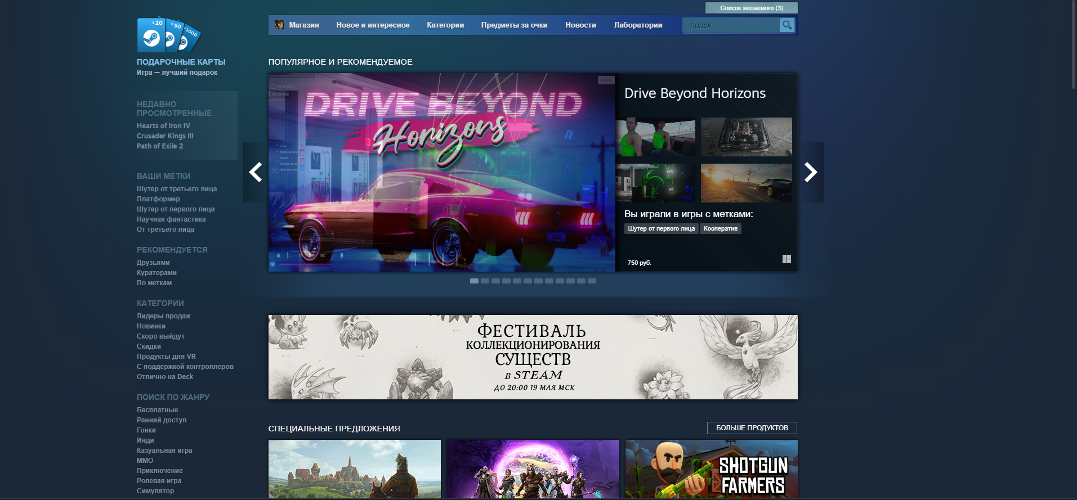
Task: Open the Фестиваль коллекционирования существ banner
Action: (x=533, y=357)
